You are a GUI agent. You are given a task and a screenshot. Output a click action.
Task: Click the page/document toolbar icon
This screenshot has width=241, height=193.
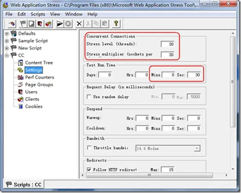pos(31,23)
